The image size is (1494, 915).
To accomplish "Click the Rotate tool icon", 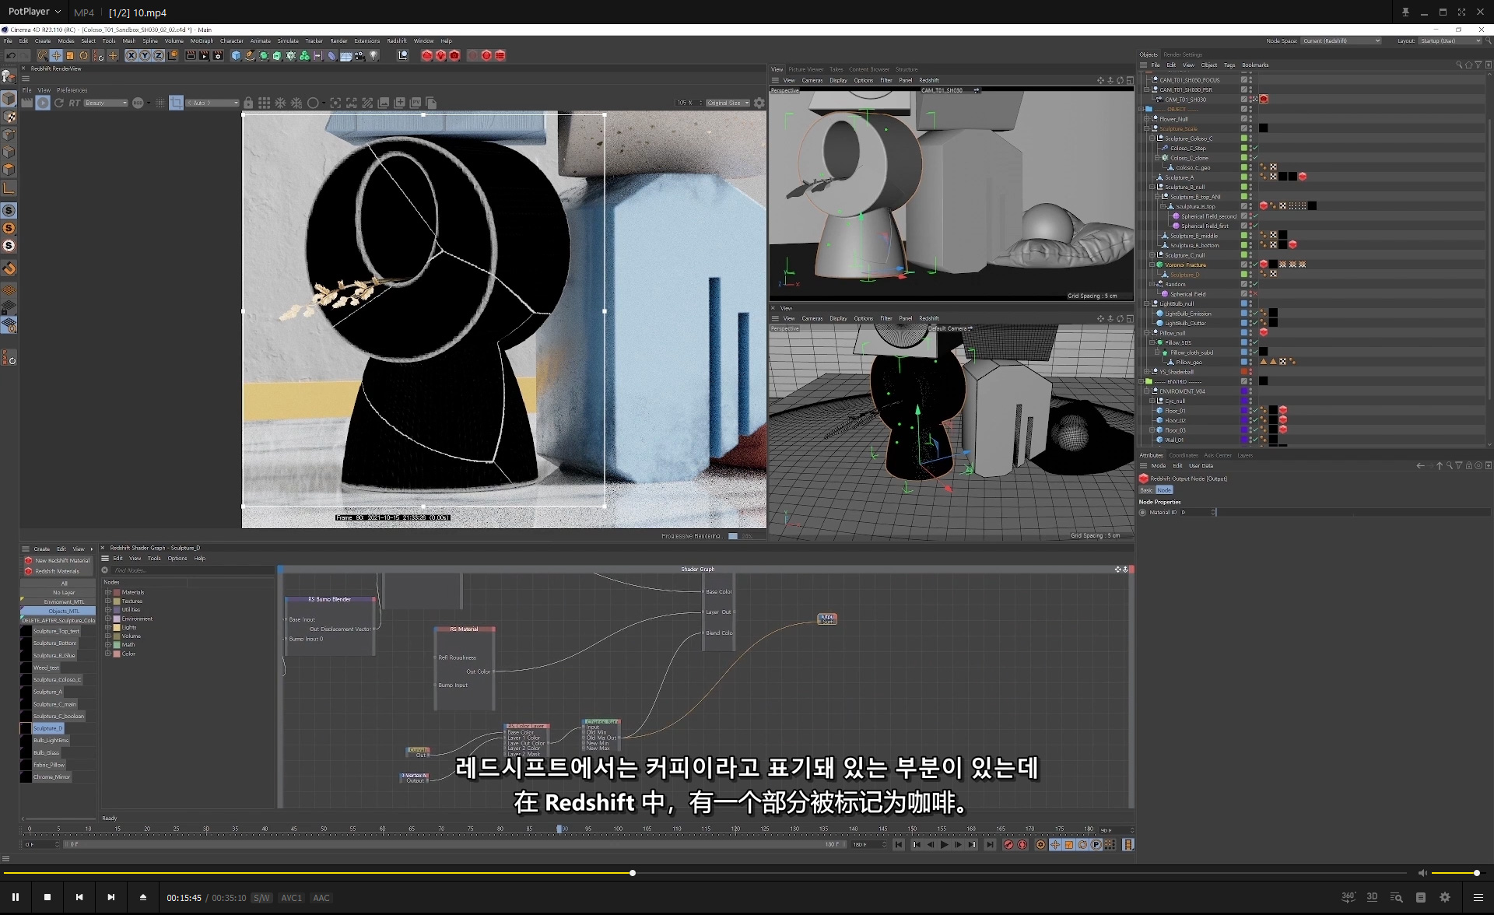I will pyautogui.click(x=84, y=55).
